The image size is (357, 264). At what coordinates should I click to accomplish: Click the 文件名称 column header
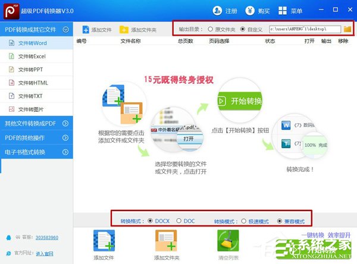click(130, 41)
